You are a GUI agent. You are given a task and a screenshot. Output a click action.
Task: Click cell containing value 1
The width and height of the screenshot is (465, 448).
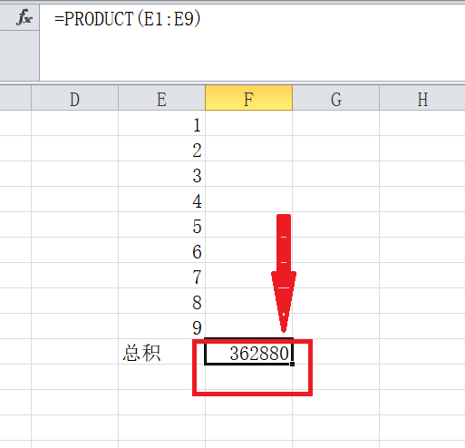coord(161,123)
